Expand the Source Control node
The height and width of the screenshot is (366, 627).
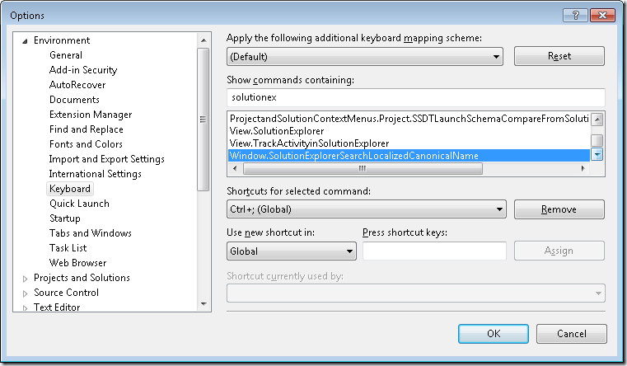tap(25, 293)
